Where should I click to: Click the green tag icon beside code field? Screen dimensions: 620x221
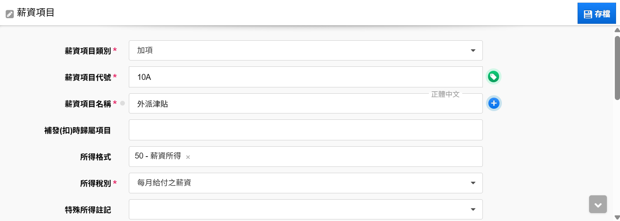[494, 77]
